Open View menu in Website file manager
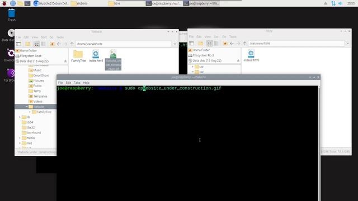 coord(35,37)
